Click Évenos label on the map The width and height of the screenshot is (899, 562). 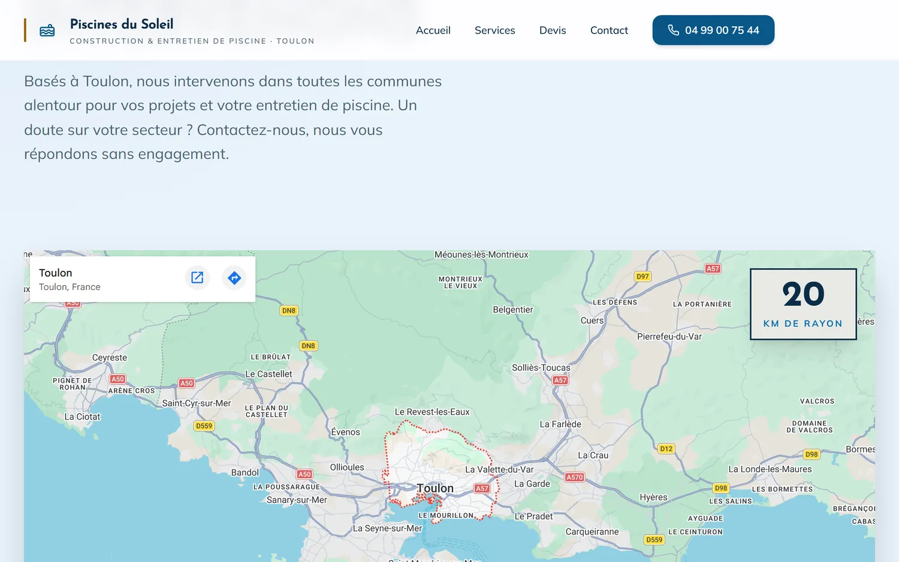346,432
